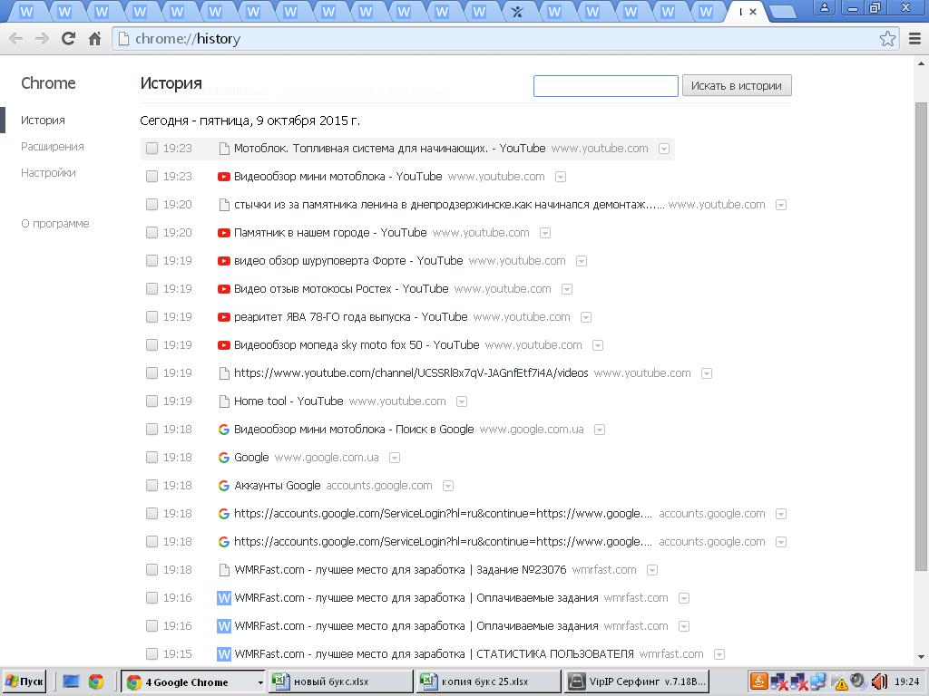Check the box for Home tool - YouTube
This screenshot has width=929, height=696.
point(152,401)
